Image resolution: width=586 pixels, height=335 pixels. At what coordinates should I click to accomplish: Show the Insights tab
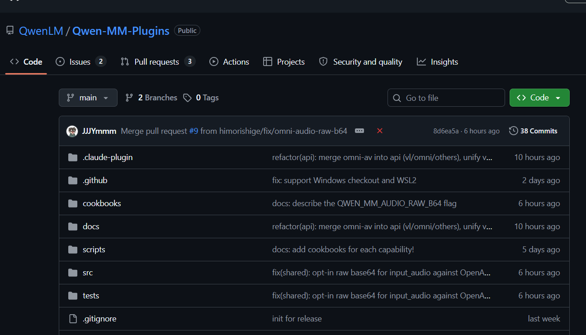[x=437, y=62]
